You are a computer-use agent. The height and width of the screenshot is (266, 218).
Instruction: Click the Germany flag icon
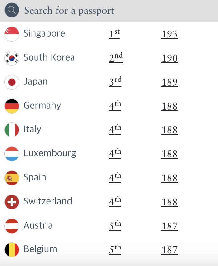[12, 106]
